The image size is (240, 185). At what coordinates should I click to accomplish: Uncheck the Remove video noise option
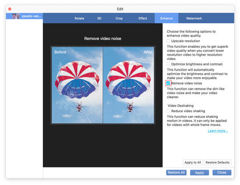click(x=168, y=83)
